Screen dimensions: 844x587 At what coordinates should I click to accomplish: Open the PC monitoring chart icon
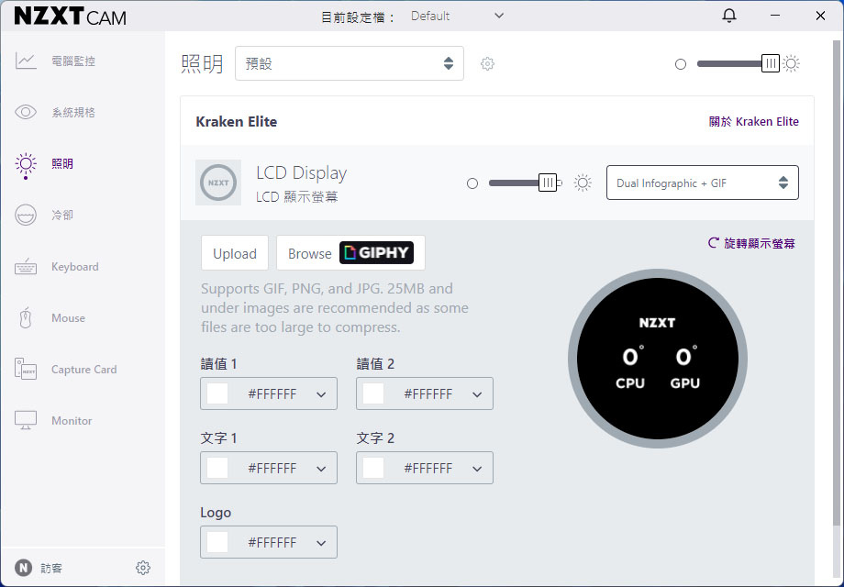tap(26, 61)
